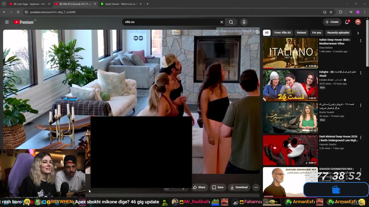Image resolution: width=369 pixels, height=207 pixels.
Task: Go back using browser back arrow
Action: coord(4,12)
